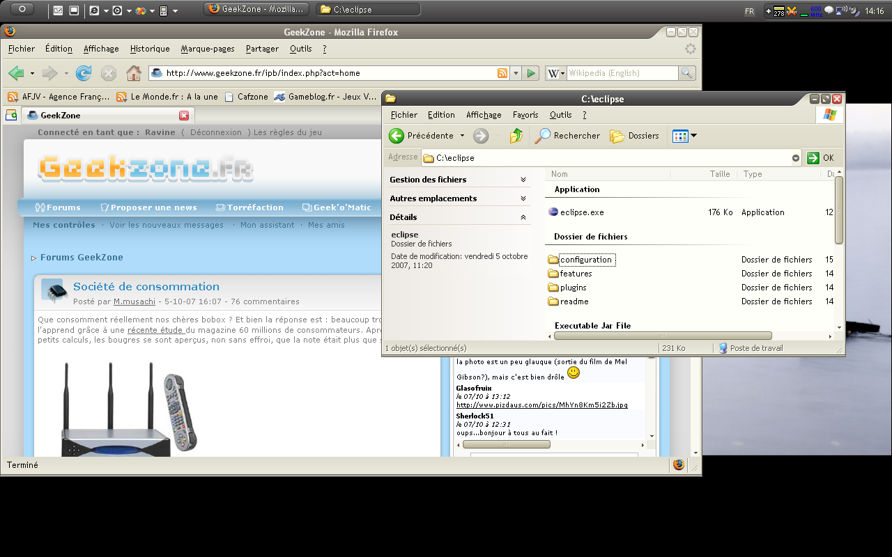This screenshot has height=557, width=892.
Task: Open Cafzone bookmark
Action: pos(246,97)
